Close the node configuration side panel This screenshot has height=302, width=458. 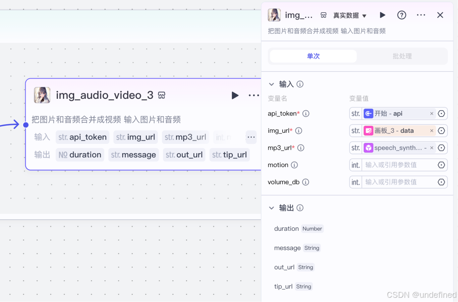point(440,15)
